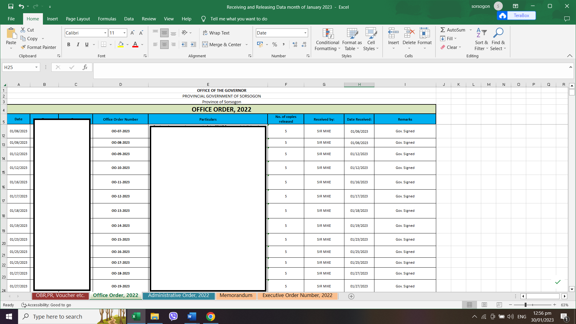Click Sort & Filter button
576x324 pixels.
pyautogui.click(x=481, y=39)
